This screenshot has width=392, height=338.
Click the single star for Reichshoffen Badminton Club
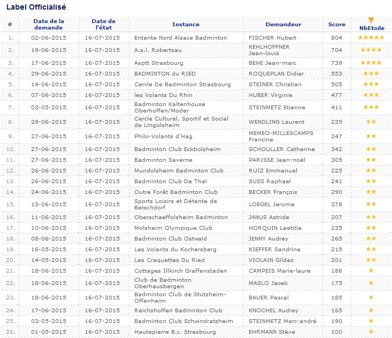(371, 311)
